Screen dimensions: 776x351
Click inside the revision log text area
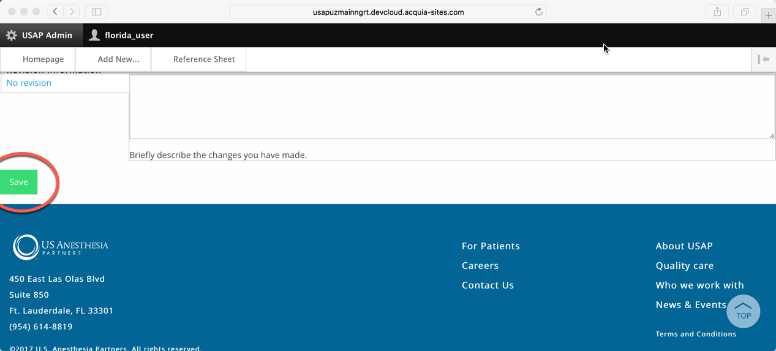tap(452, 107)
